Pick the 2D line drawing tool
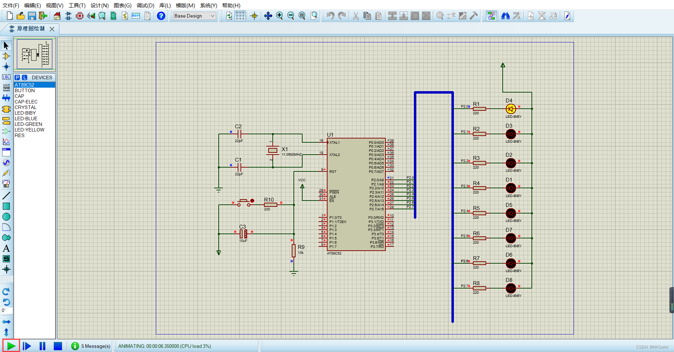This screenshot has height=352, width=674. [x=6, y=196]
